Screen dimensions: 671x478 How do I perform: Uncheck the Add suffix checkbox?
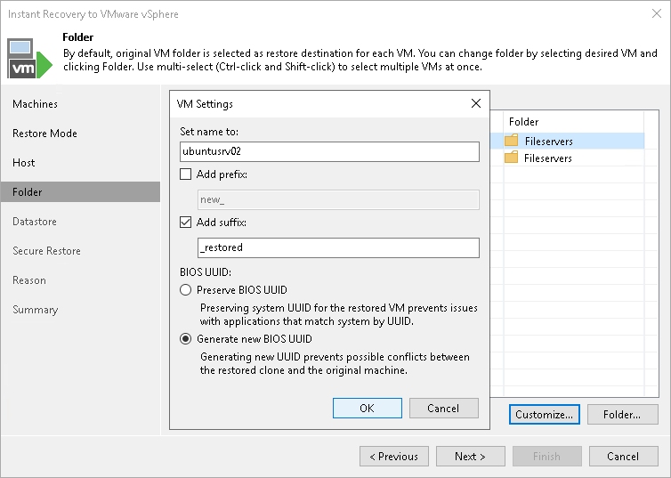185,223
